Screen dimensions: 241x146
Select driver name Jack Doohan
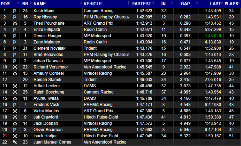click(x=46, y=123)
